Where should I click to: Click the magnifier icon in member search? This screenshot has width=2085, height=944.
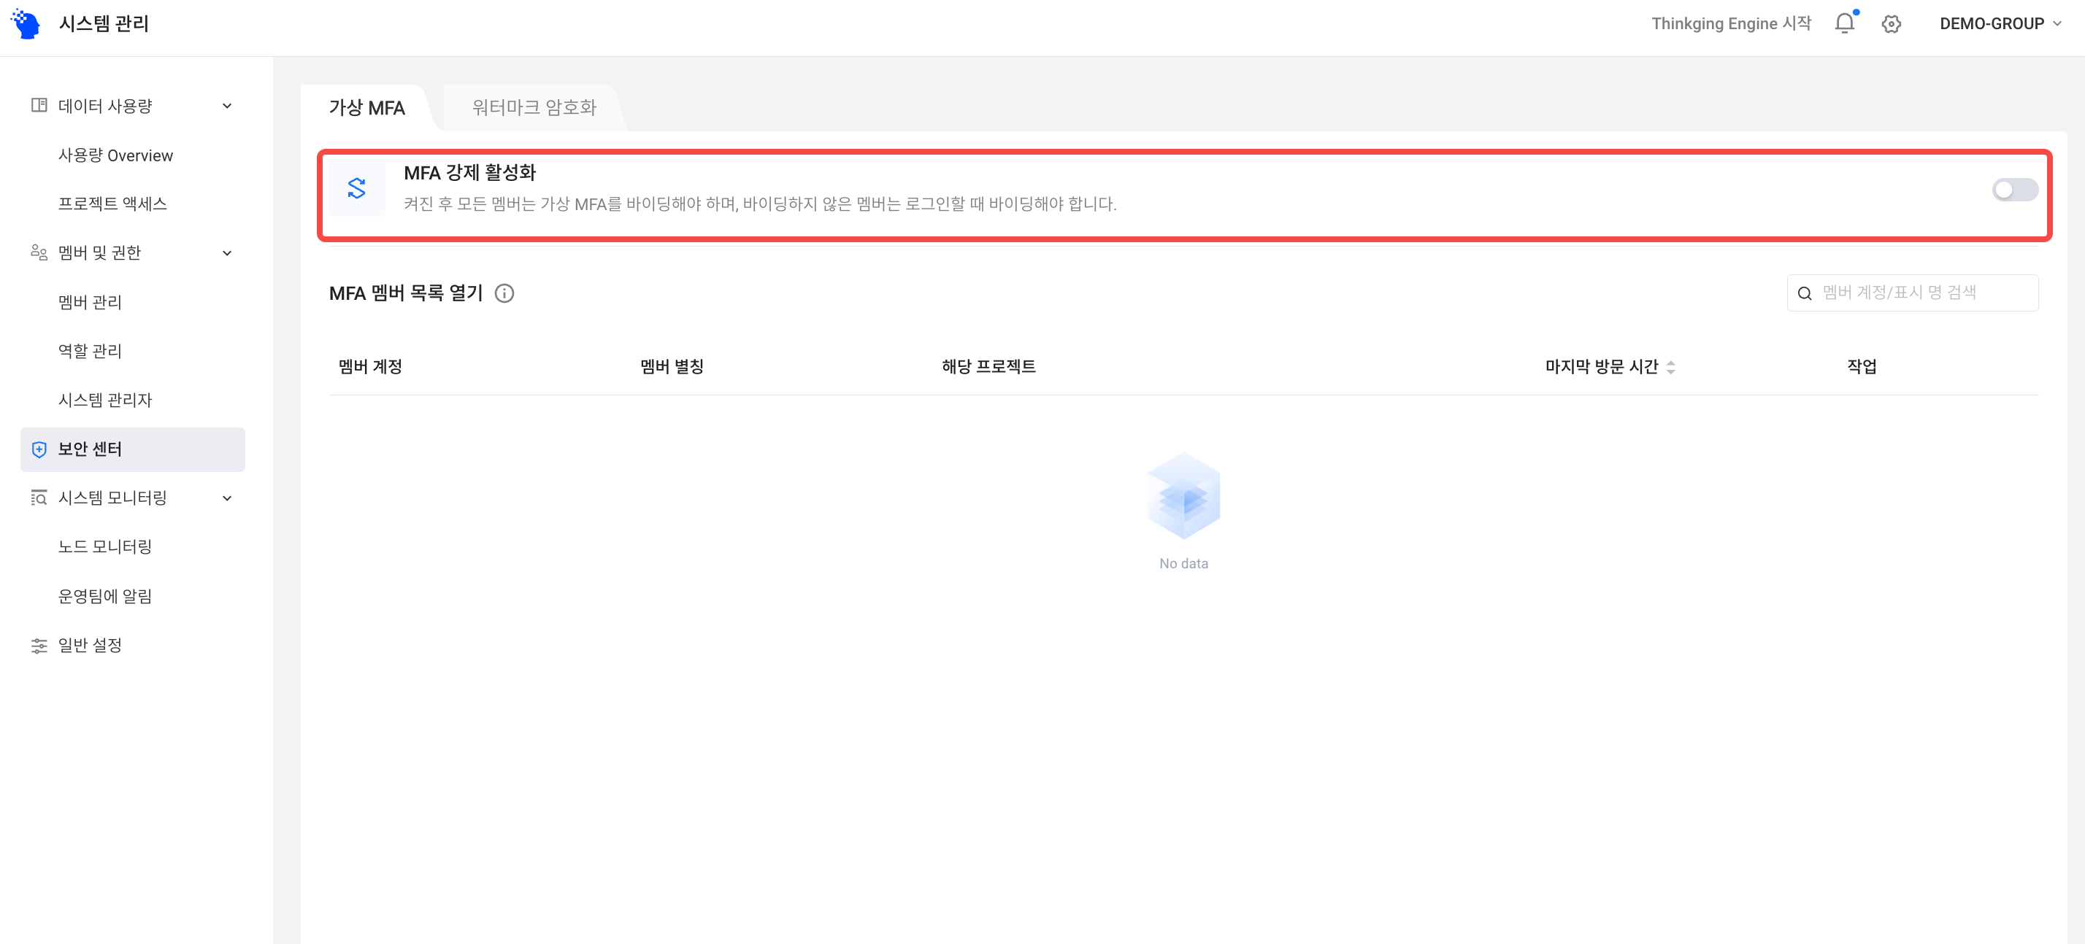[1804, 293]
